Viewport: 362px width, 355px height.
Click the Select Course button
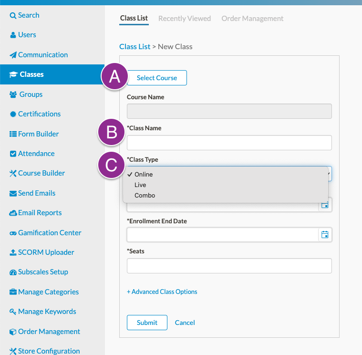[157, 78]
